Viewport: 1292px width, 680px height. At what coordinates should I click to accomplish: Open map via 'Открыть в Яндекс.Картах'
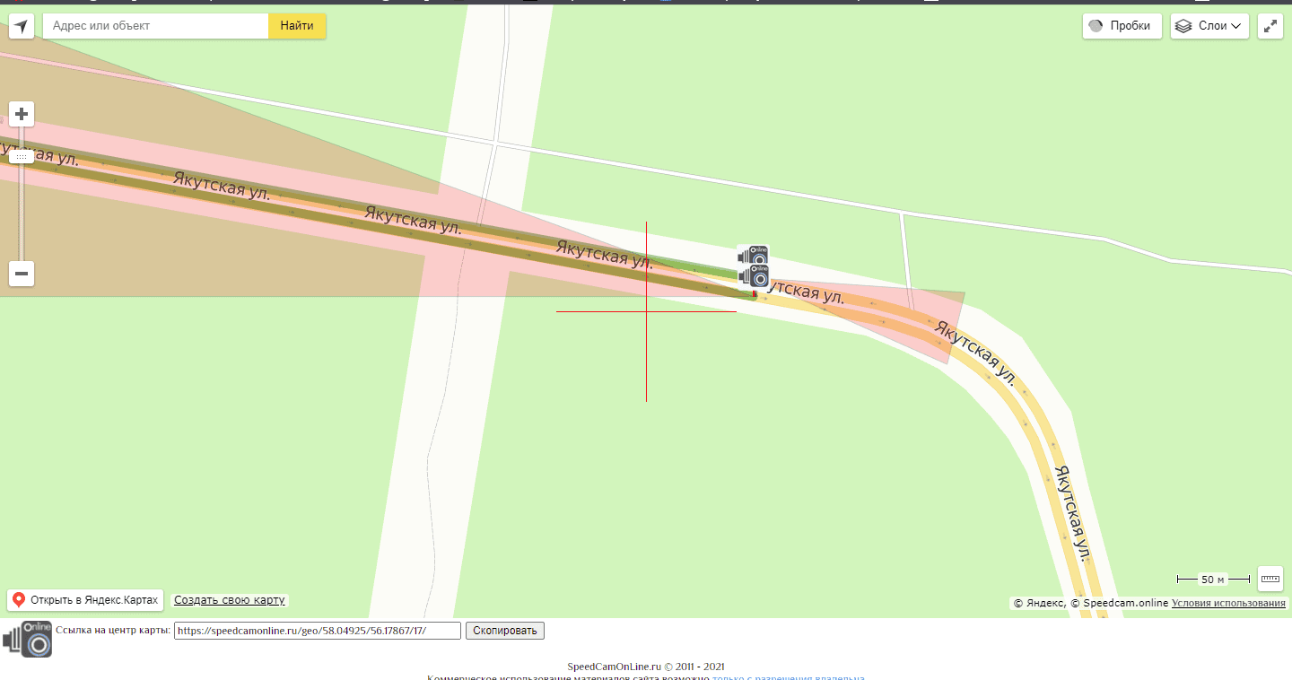point(85,600)
